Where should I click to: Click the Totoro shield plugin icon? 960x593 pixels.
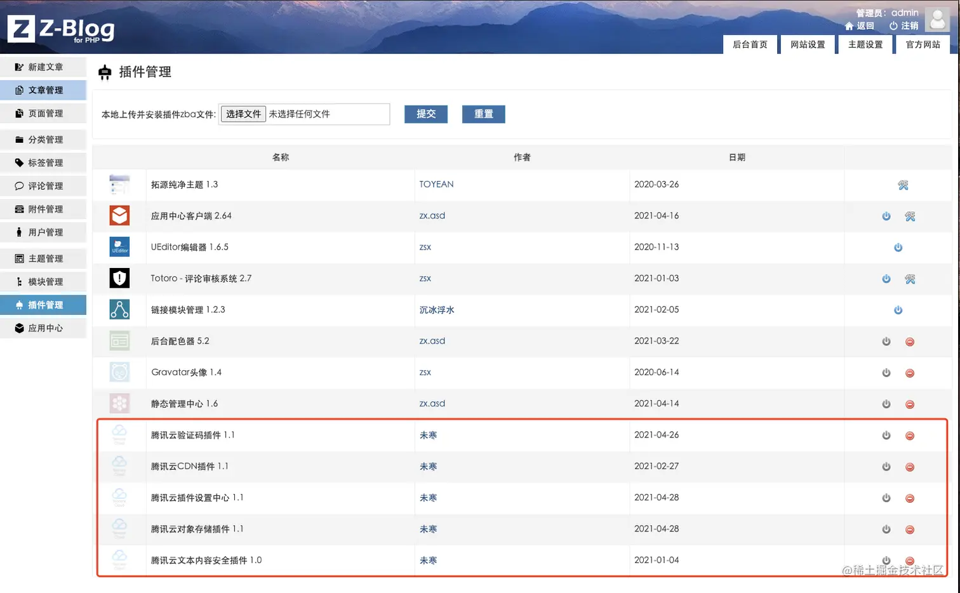pos(119,278)
